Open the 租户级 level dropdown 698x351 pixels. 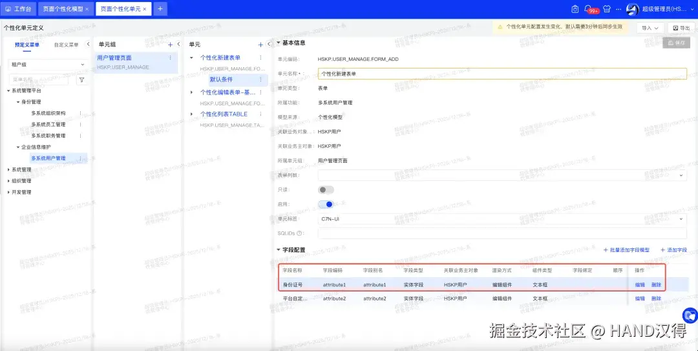[48, 65]
